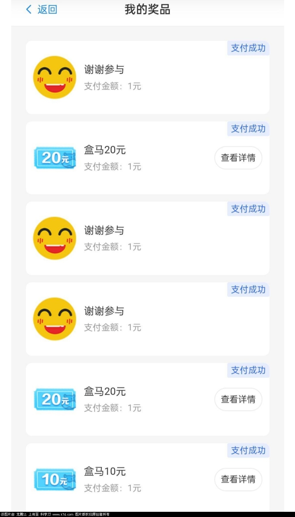295x517 pixels.
Task: View details of first 盒马20元 prize
Action: coord(238,158)
